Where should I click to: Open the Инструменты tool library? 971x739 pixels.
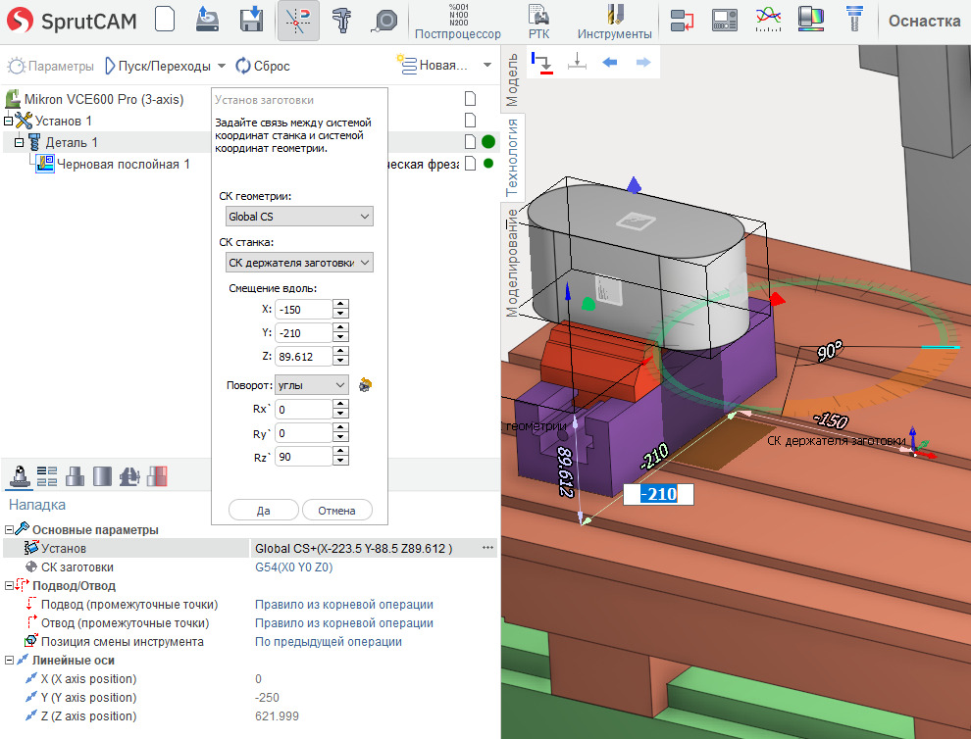614,21
